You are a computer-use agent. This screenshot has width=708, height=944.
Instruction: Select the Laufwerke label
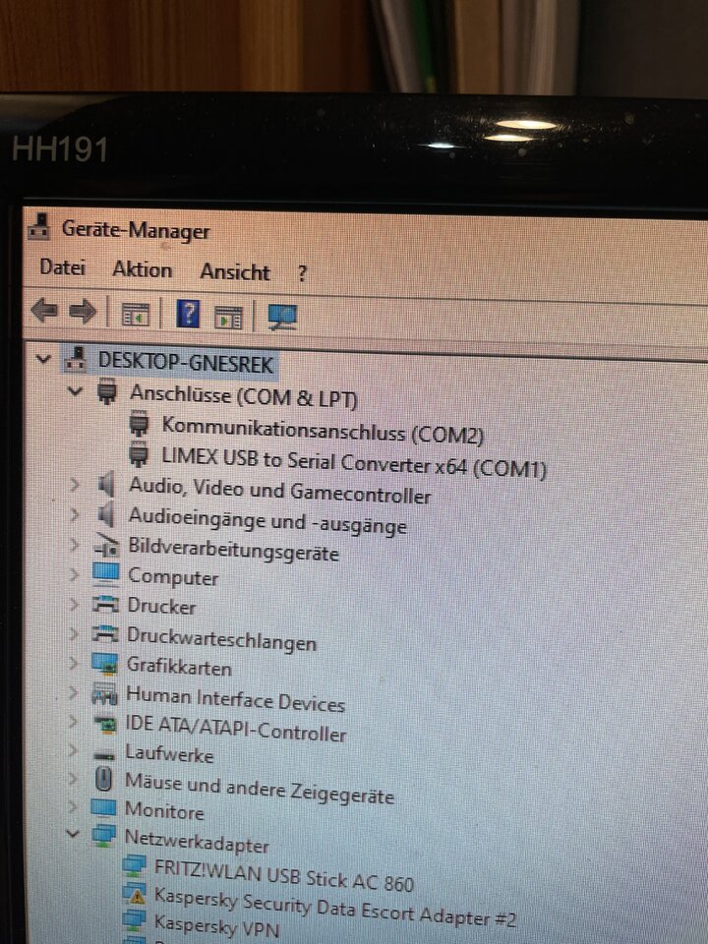point(169,753)
